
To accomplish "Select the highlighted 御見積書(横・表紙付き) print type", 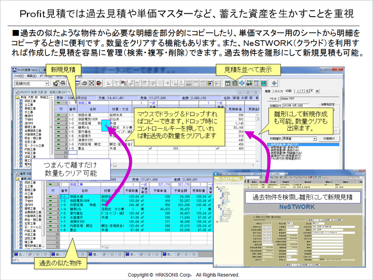I will tap(303, 144).
